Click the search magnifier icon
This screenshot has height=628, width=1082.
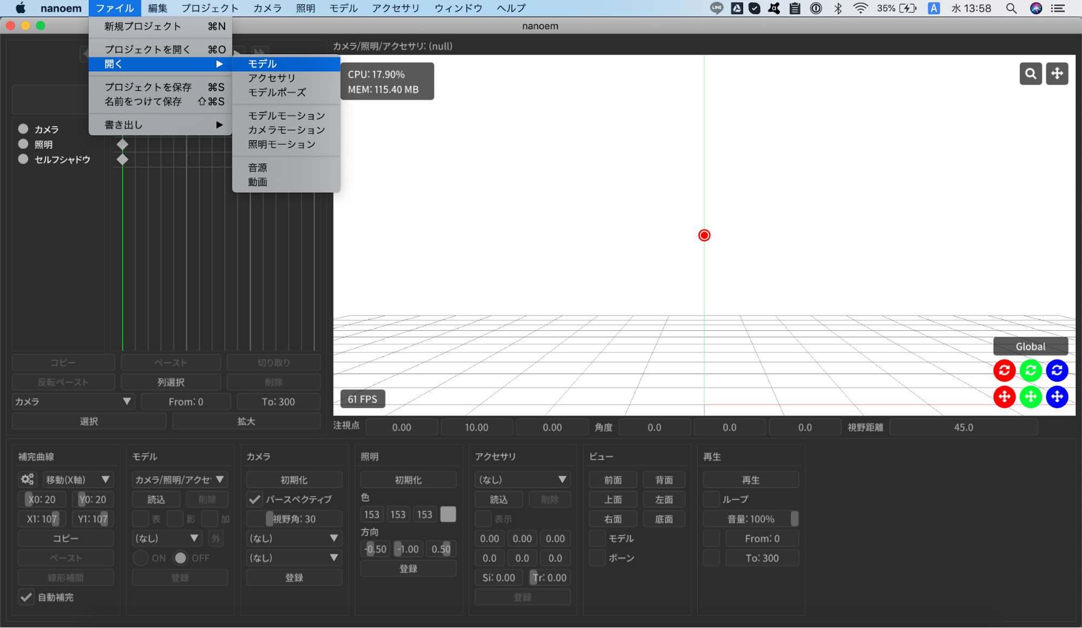[1031, 73]
